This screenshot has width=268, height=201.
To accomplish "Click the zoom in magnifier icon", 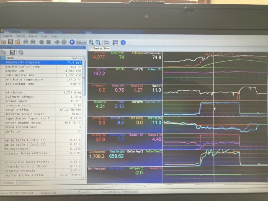I will coord(91,42).
